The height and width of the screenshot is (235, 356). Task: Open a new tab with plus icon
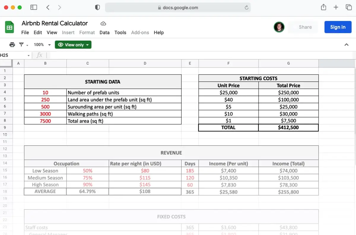[336, 7]
